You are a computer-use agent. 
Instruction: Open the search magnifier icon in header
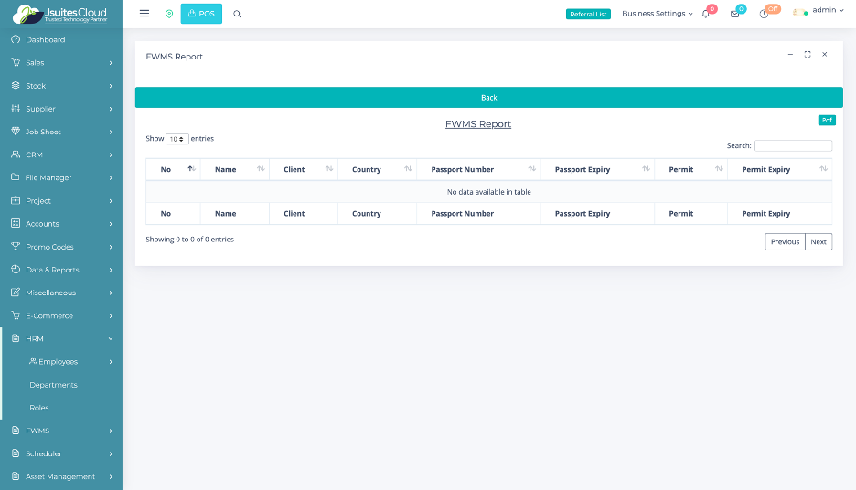pyautogui.click(x=237, y=14)
